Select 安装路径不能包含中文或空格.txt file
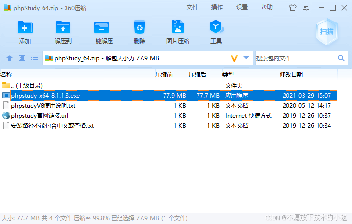 pos(169,126)
